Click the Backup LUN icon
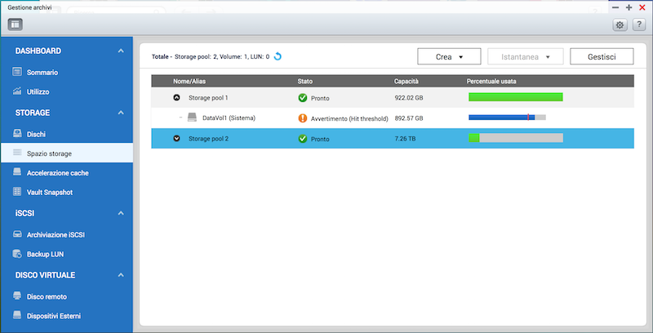Screen dimensions: 653x333 [18, 254]
